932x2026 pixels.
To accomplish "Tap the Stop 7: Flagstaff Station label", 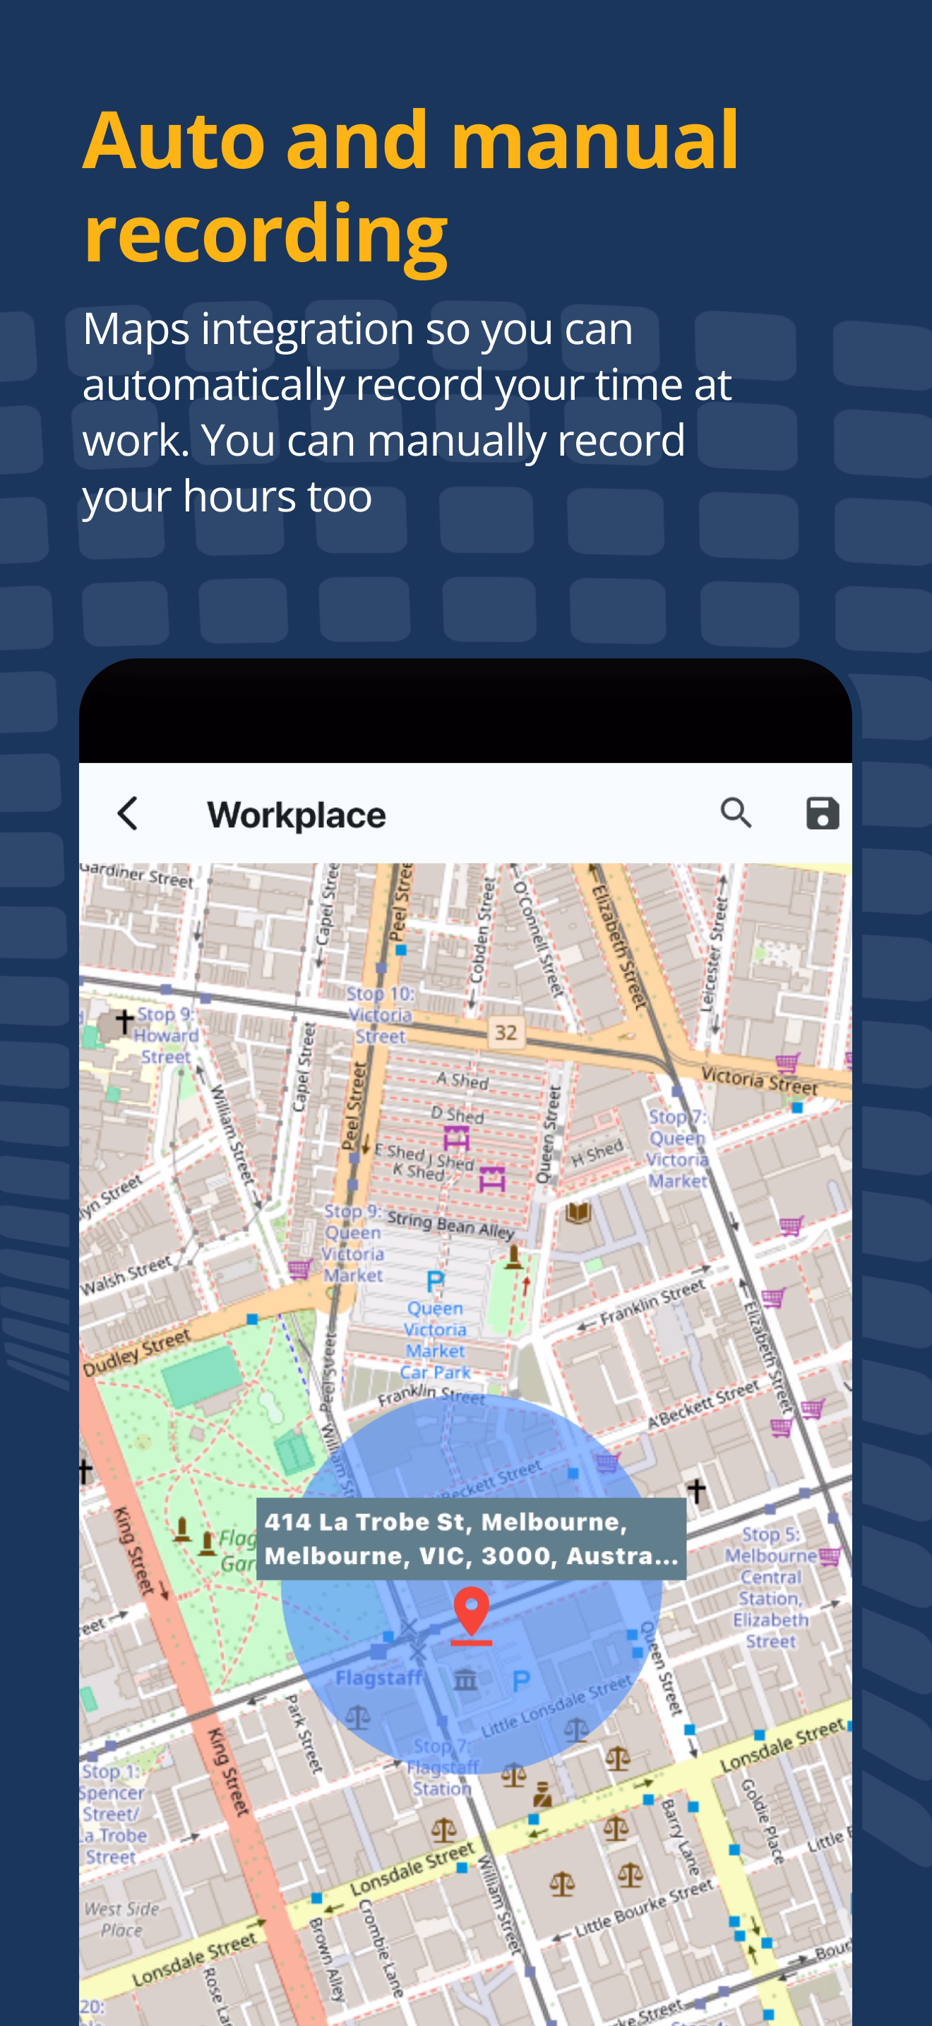I will pyautogui.click(x=443, y=1767).
